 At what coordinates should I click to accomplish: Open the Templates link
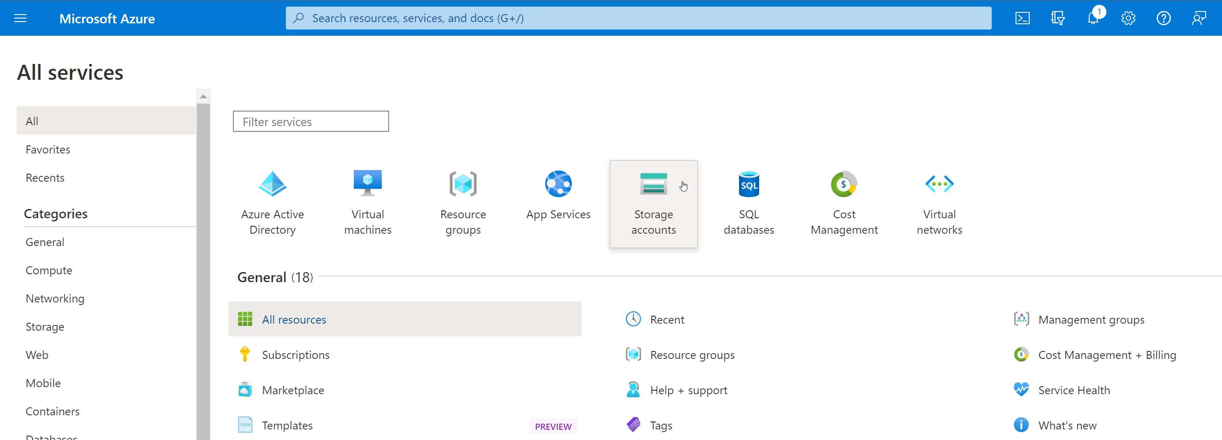coord(288,425)
